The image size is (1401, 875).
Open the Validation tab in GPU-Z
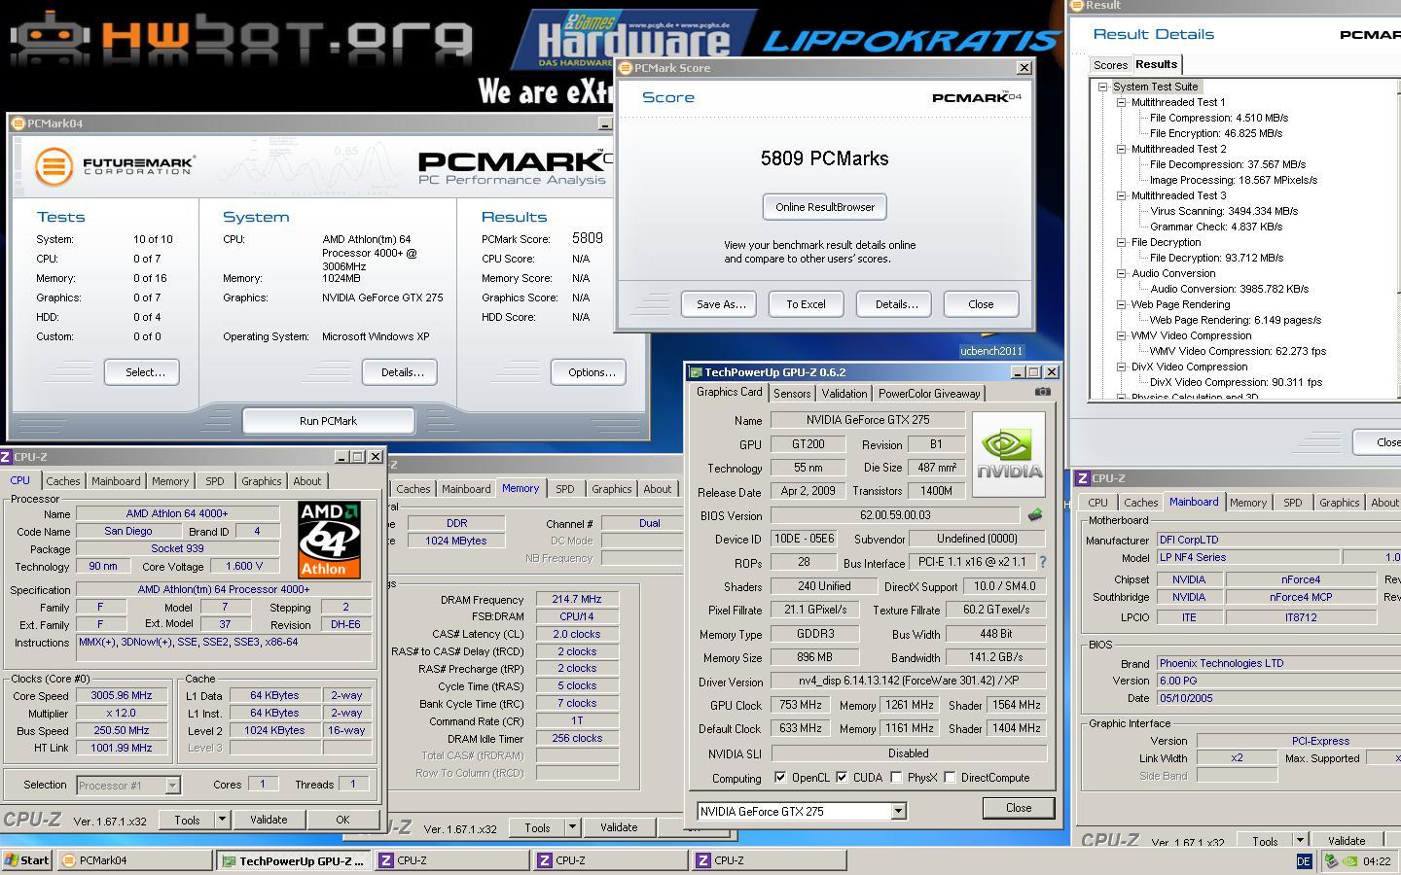pos(844,394)
